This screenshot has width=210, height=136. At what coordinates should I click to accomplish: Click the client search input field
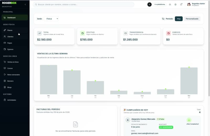click(x=83, y=4)
